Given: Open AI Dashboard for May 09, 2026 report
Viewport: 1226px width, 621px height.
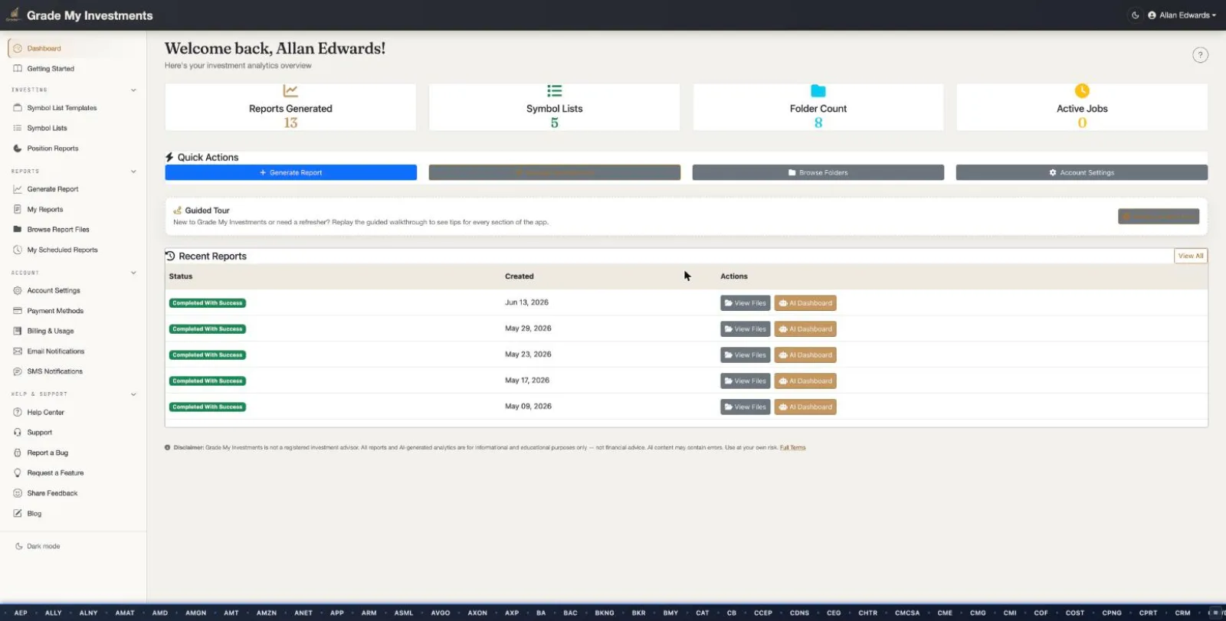Looking at the screenshot, I should [x=805, y=407].
